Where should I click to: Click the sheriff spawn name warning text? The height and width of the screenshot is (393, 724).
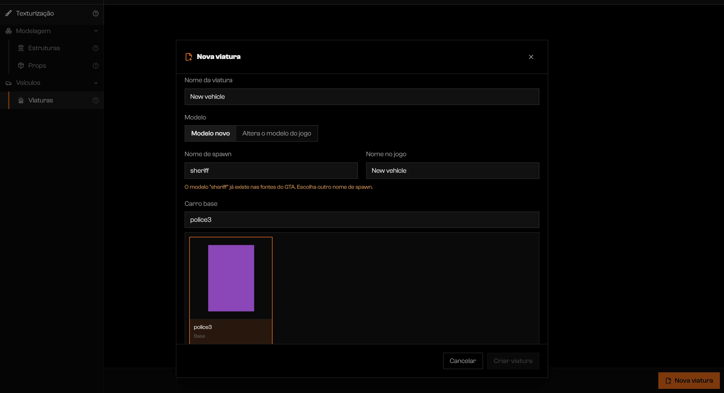coord(278,187)
